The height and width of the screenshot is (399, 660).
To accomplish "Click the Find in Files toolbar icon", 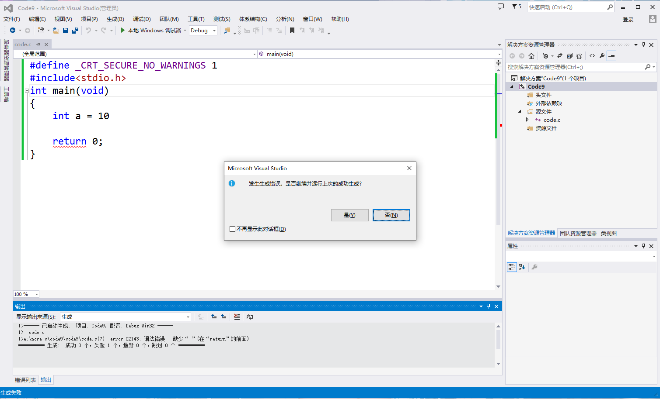I will pos(227,31).
